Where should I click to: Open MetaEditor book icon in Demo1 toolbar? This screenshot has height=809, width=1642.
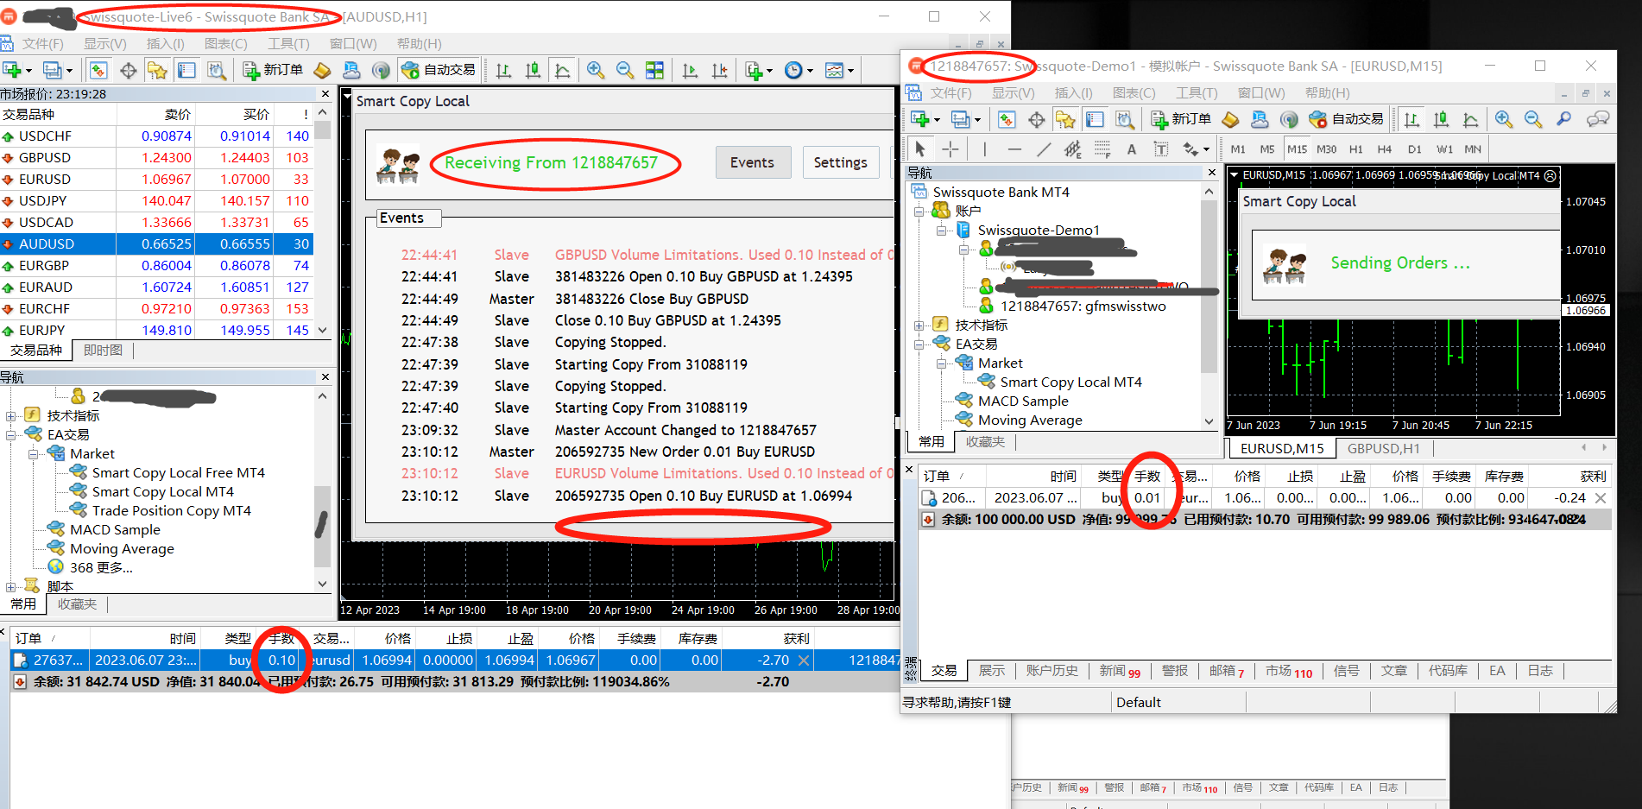tap(1230, 119)
